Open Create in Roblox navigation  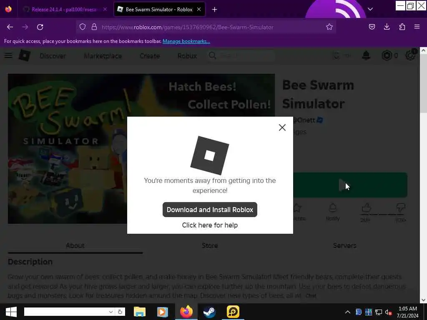coord(150,56)
